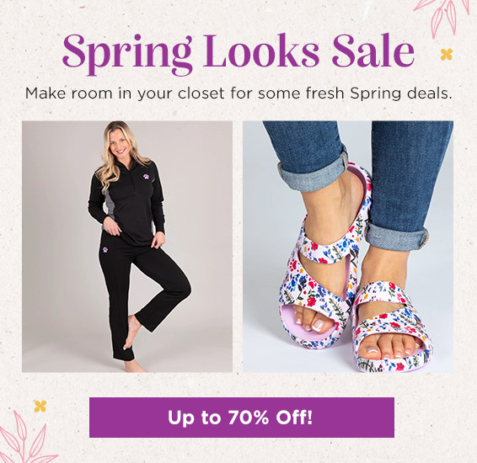Click the yellow flower icon near Sale heading

pyautogui.click(x=447, y=55)
